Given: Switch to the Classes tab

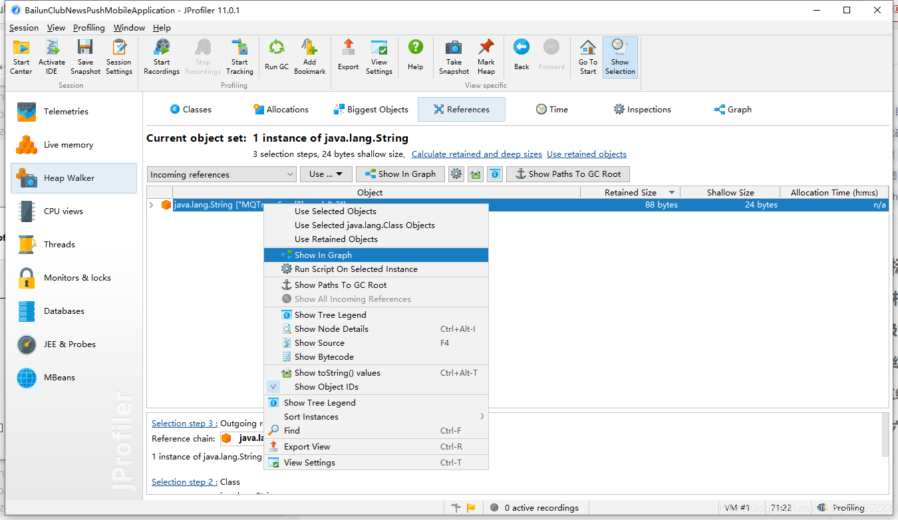Looking at the screenshot, I should tap(190, 110).
